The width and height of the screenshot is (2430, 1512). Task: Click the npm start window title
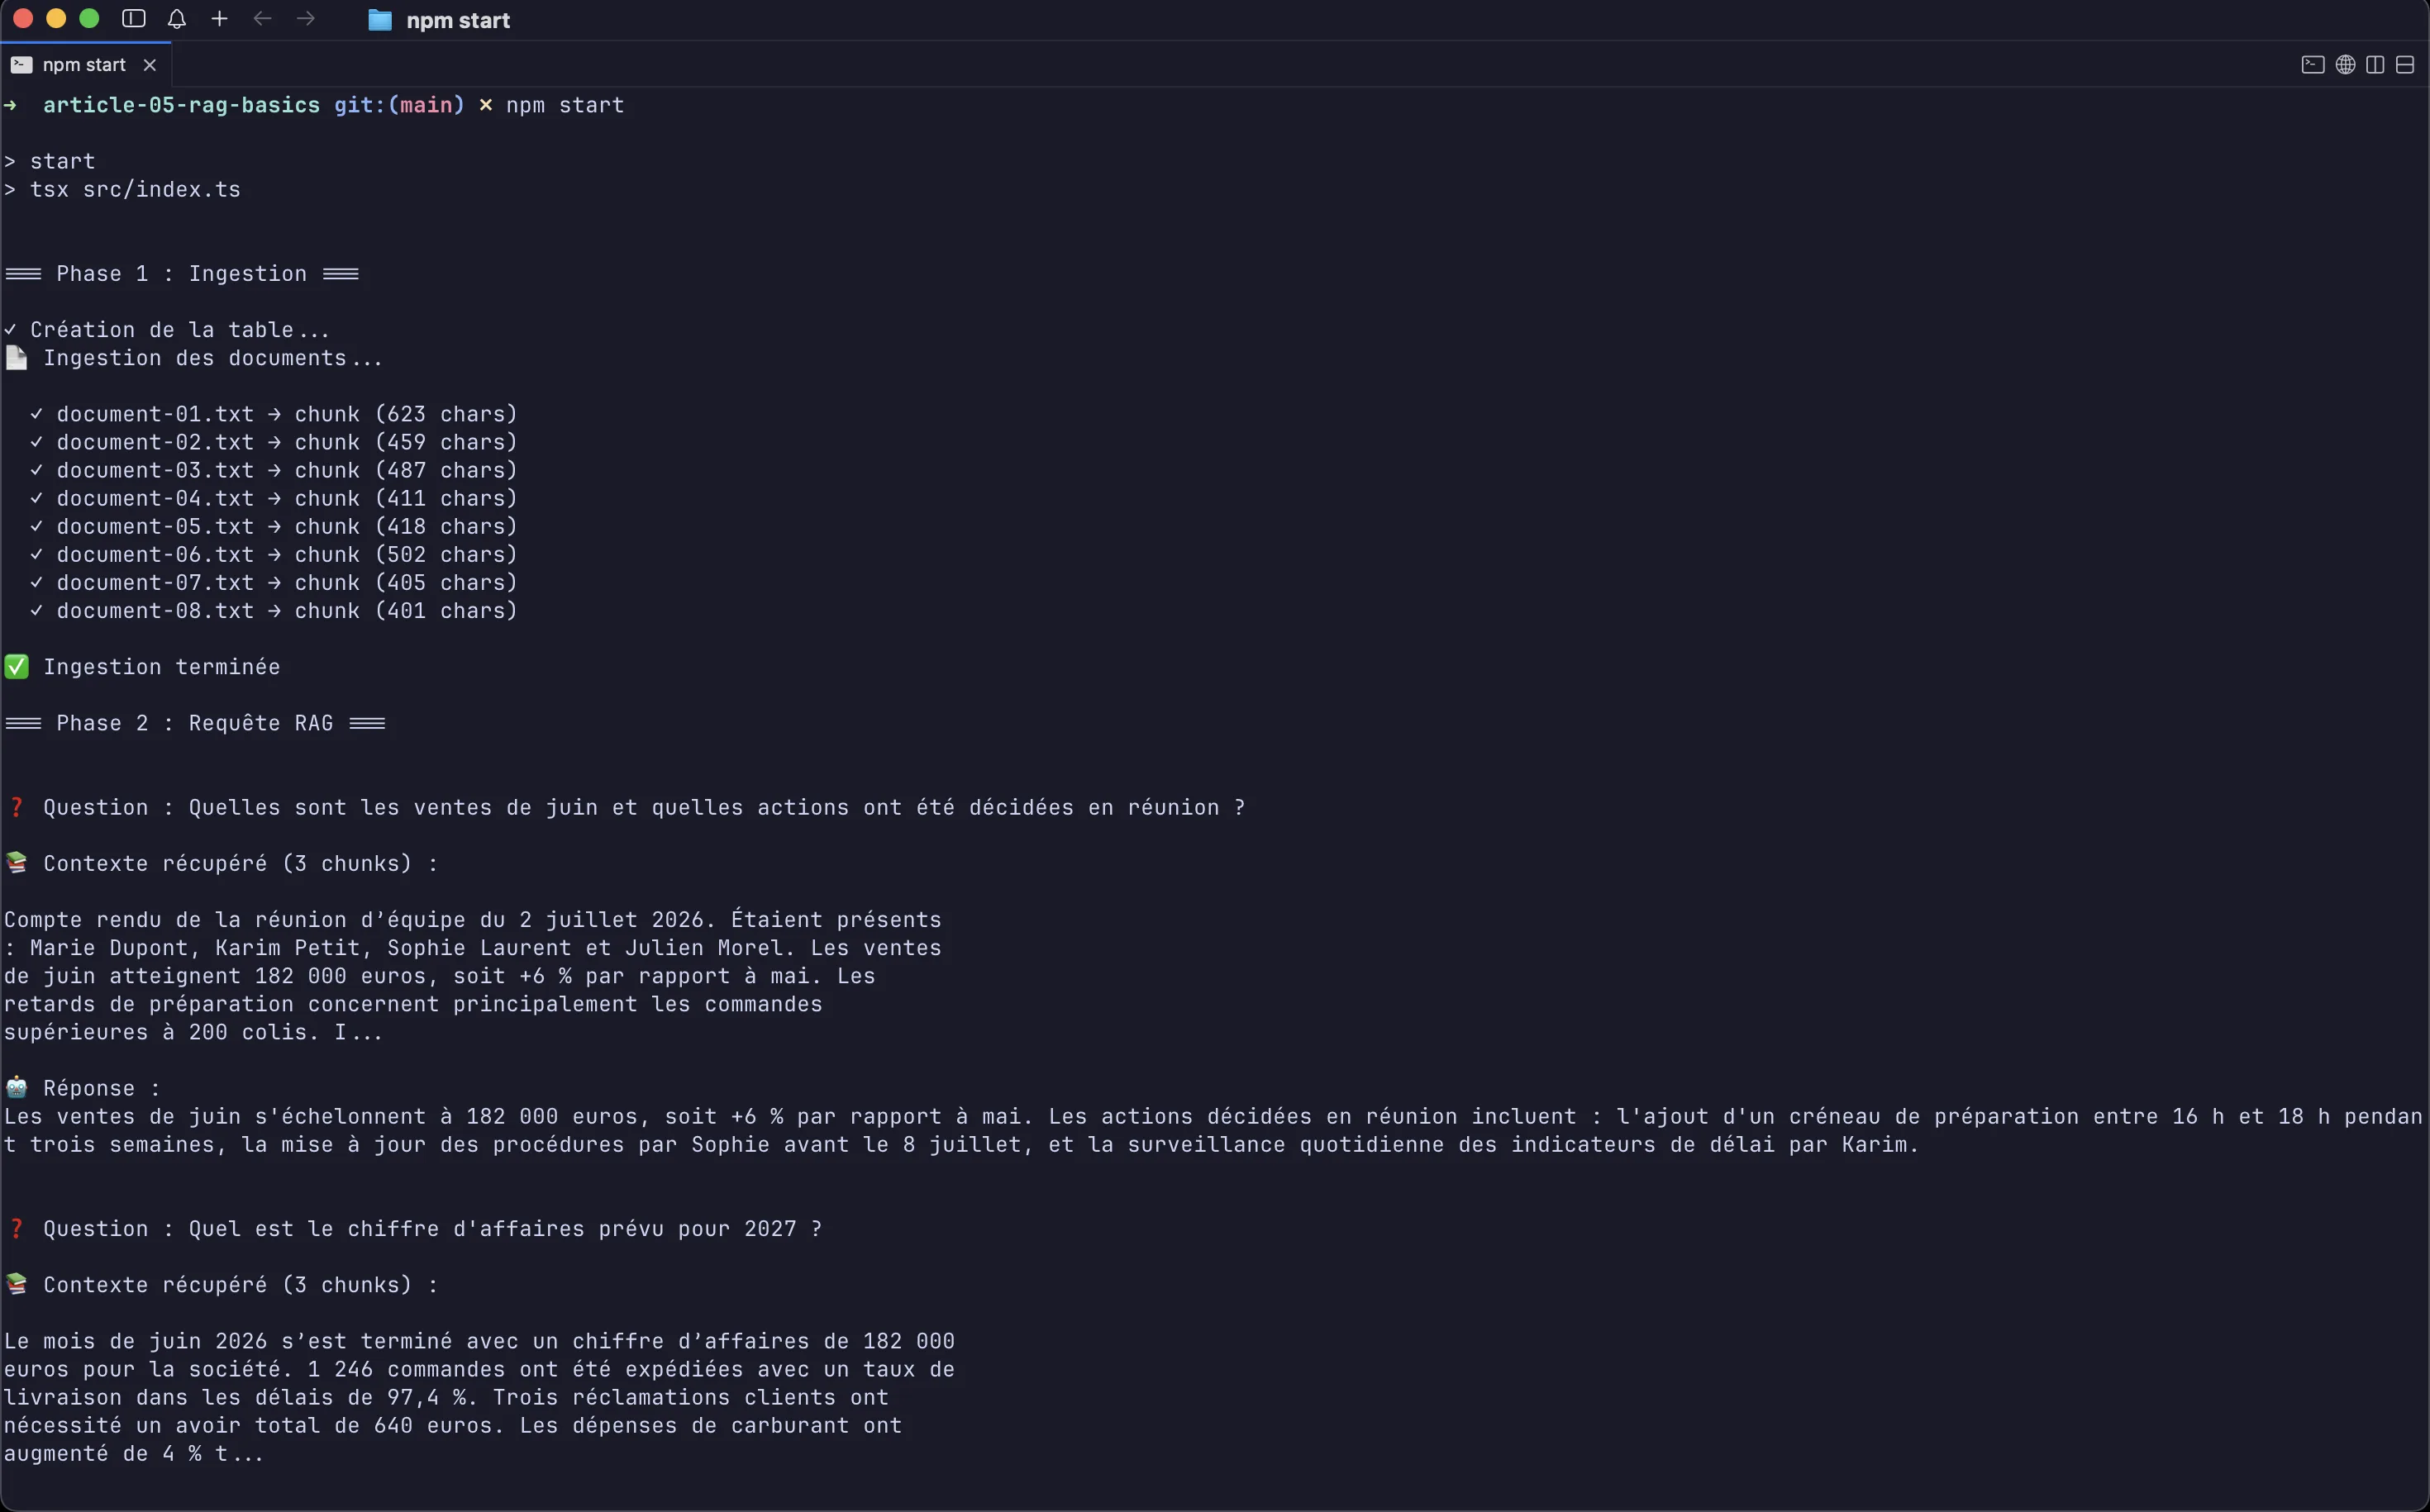(x=458, y=20)
